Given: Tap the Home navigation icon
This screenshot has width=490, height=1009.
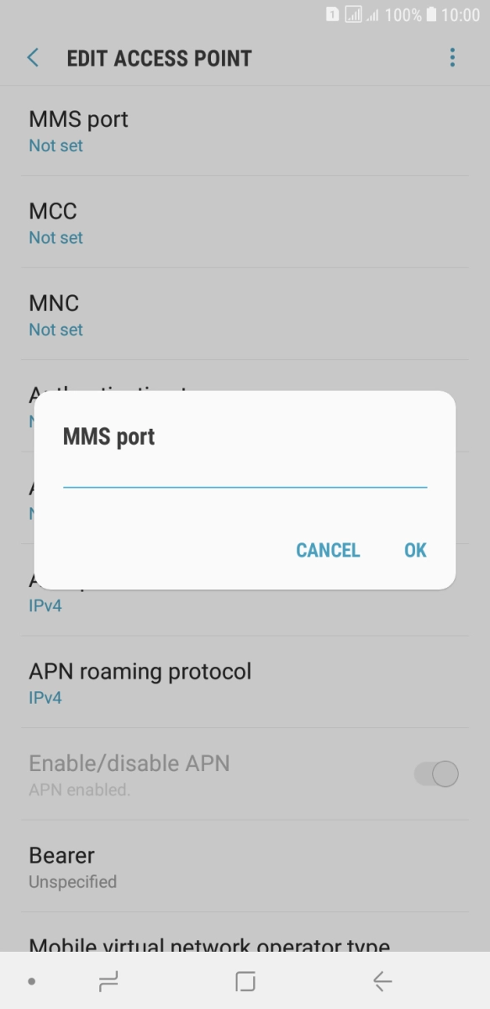Looking at the screenshot, I should coord(245,980).
